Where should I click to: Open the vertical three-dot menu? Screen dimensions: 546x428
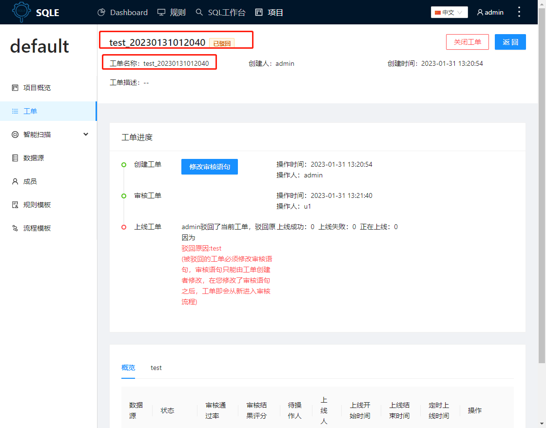(x=519, y=12)
